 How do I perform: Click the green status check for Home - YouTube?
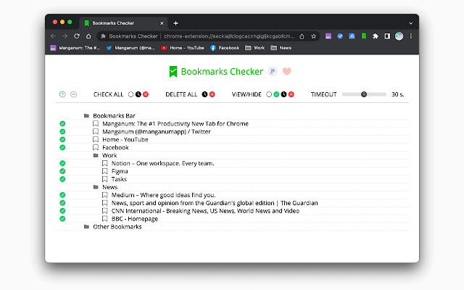tap(62, 140)
